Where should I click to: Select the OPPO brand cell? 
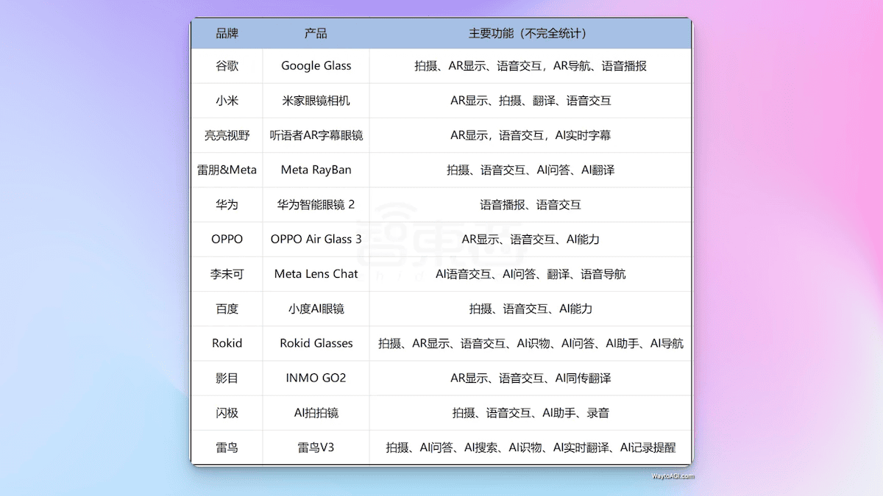pos(227,239)
